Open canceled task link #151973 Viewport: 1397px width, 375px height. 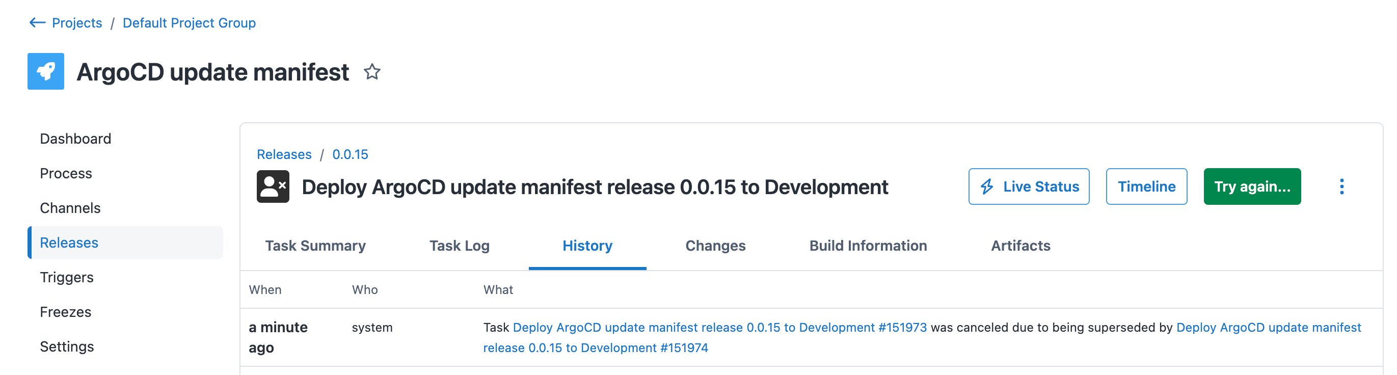pyautogui.click(x=720, y=328)
